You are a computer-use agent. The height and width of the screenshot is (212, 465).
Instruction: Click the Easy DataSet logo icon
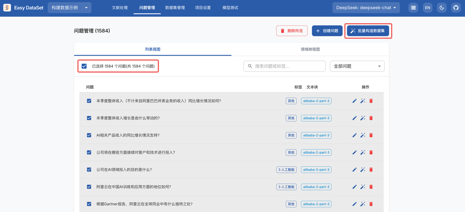pyautogui.click(x=7, y=8)
